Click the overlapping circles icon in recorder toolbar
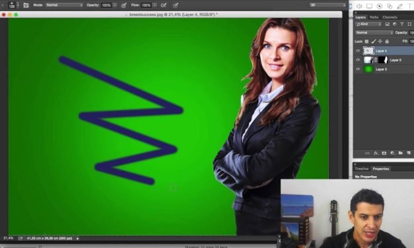Viewport: 414px width, 248px height. click(390, 6)
